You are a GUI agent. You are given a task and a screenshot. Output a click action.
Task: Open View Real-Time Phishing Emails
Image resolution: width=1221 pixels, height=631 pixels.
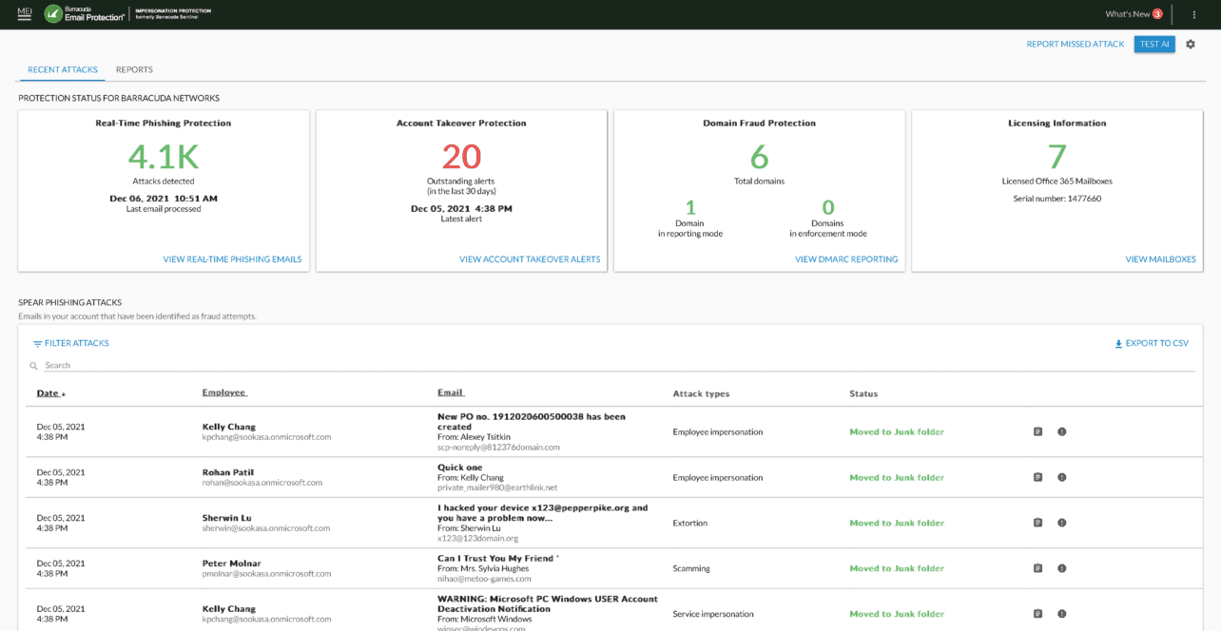pos(232,259)
